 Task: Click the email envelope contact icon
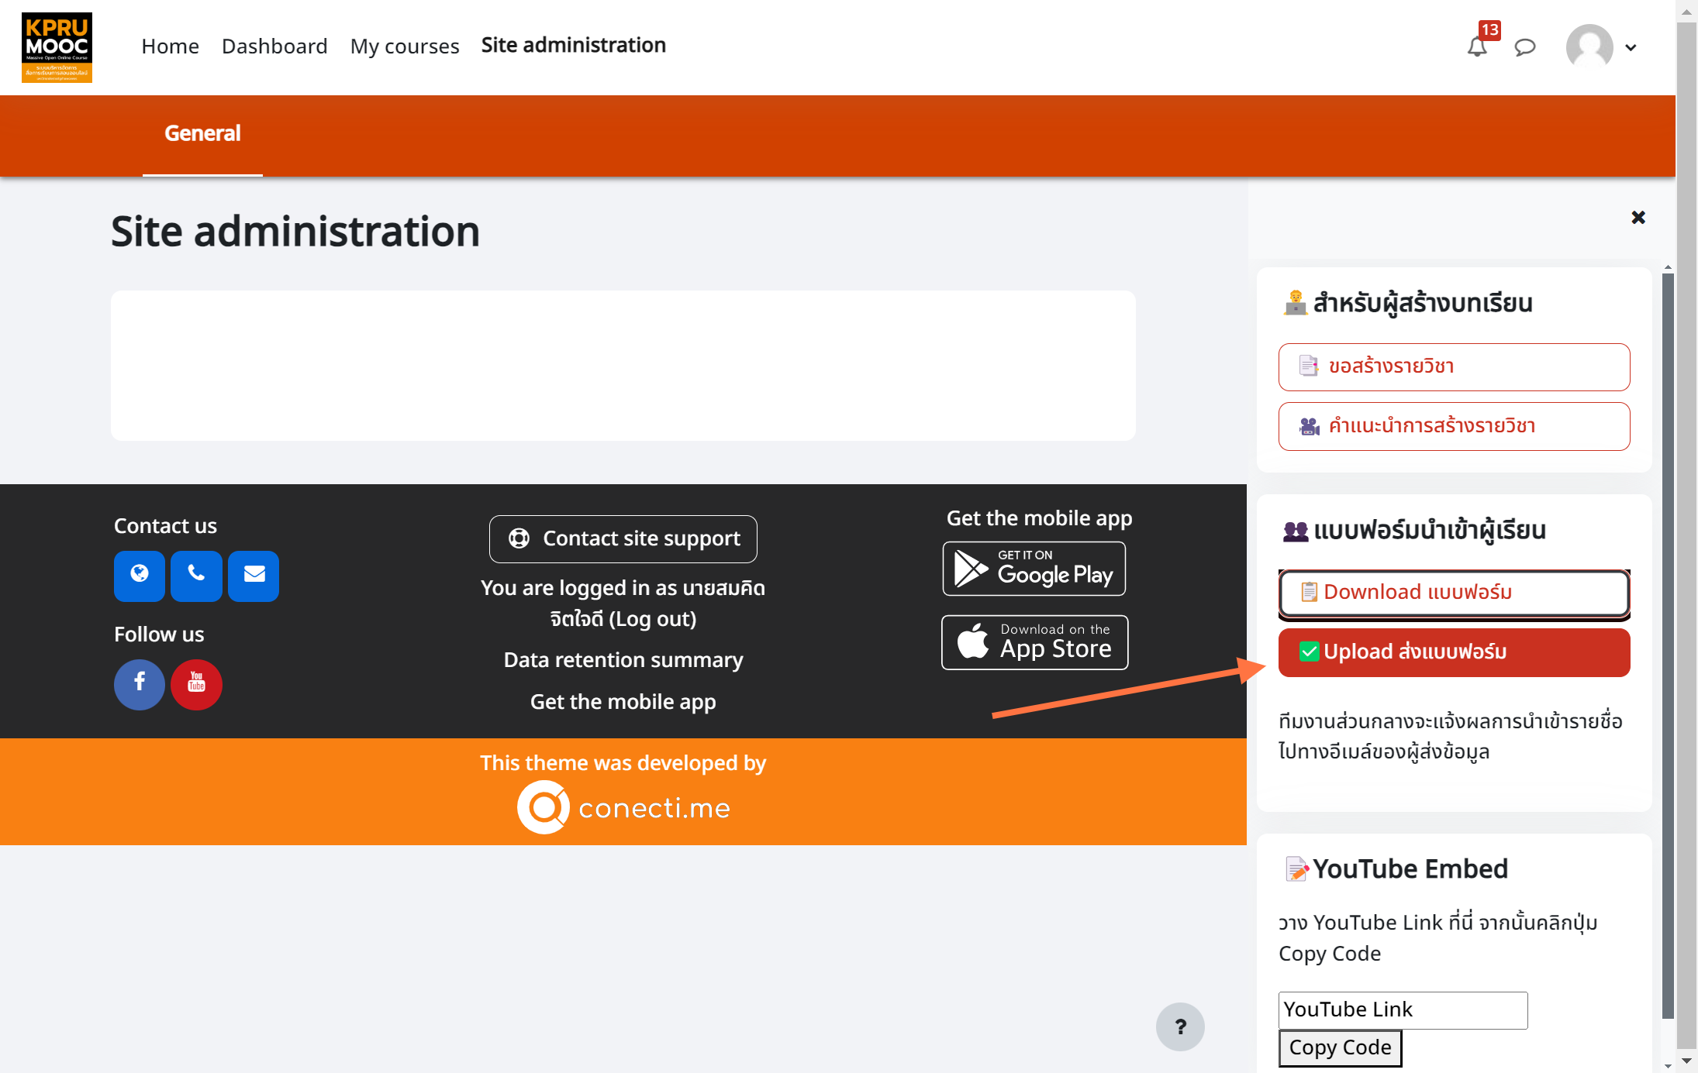tap(254, 576)
